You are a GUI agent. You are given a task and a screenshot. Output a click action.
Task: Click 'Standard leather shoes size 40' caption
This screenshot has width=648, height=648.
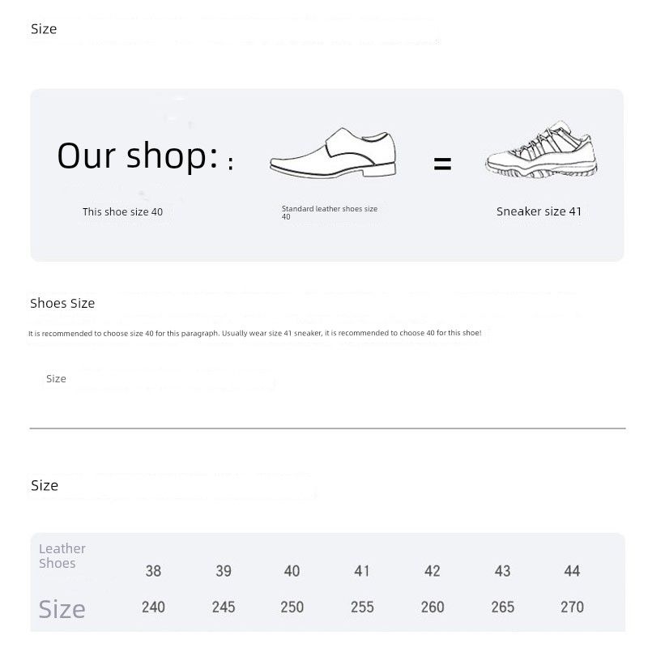click(329, 212)
